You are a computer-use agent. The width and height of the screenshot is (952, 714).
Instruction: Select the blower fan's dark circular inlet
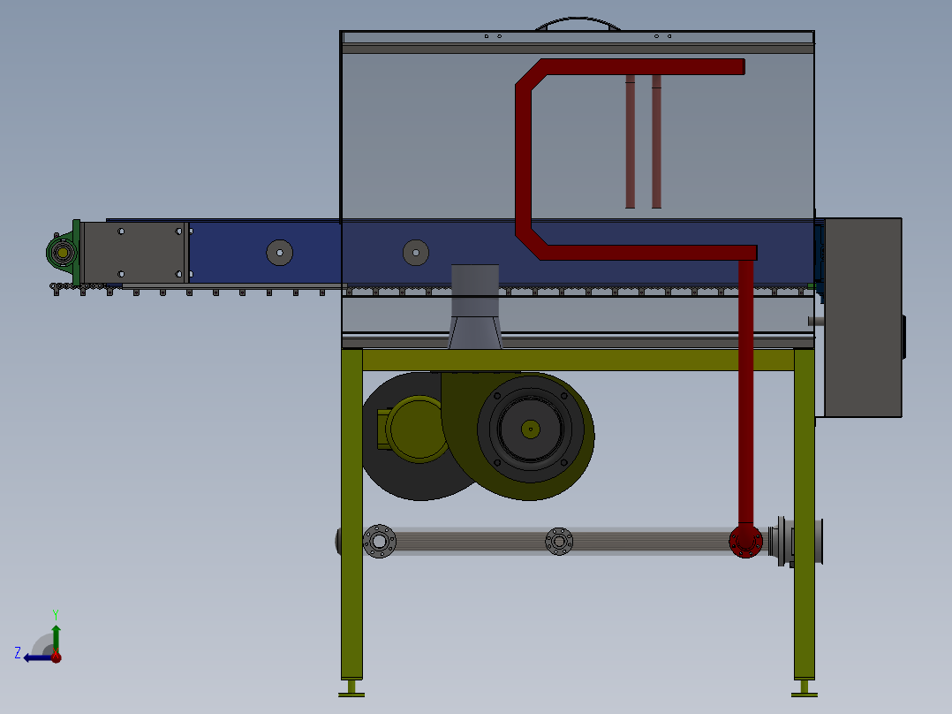point(531,429)
